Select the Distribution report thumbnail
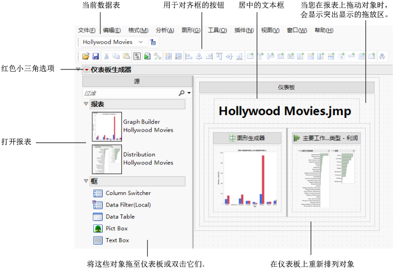This screenshot has height=270, width=394. pos(107,159)
